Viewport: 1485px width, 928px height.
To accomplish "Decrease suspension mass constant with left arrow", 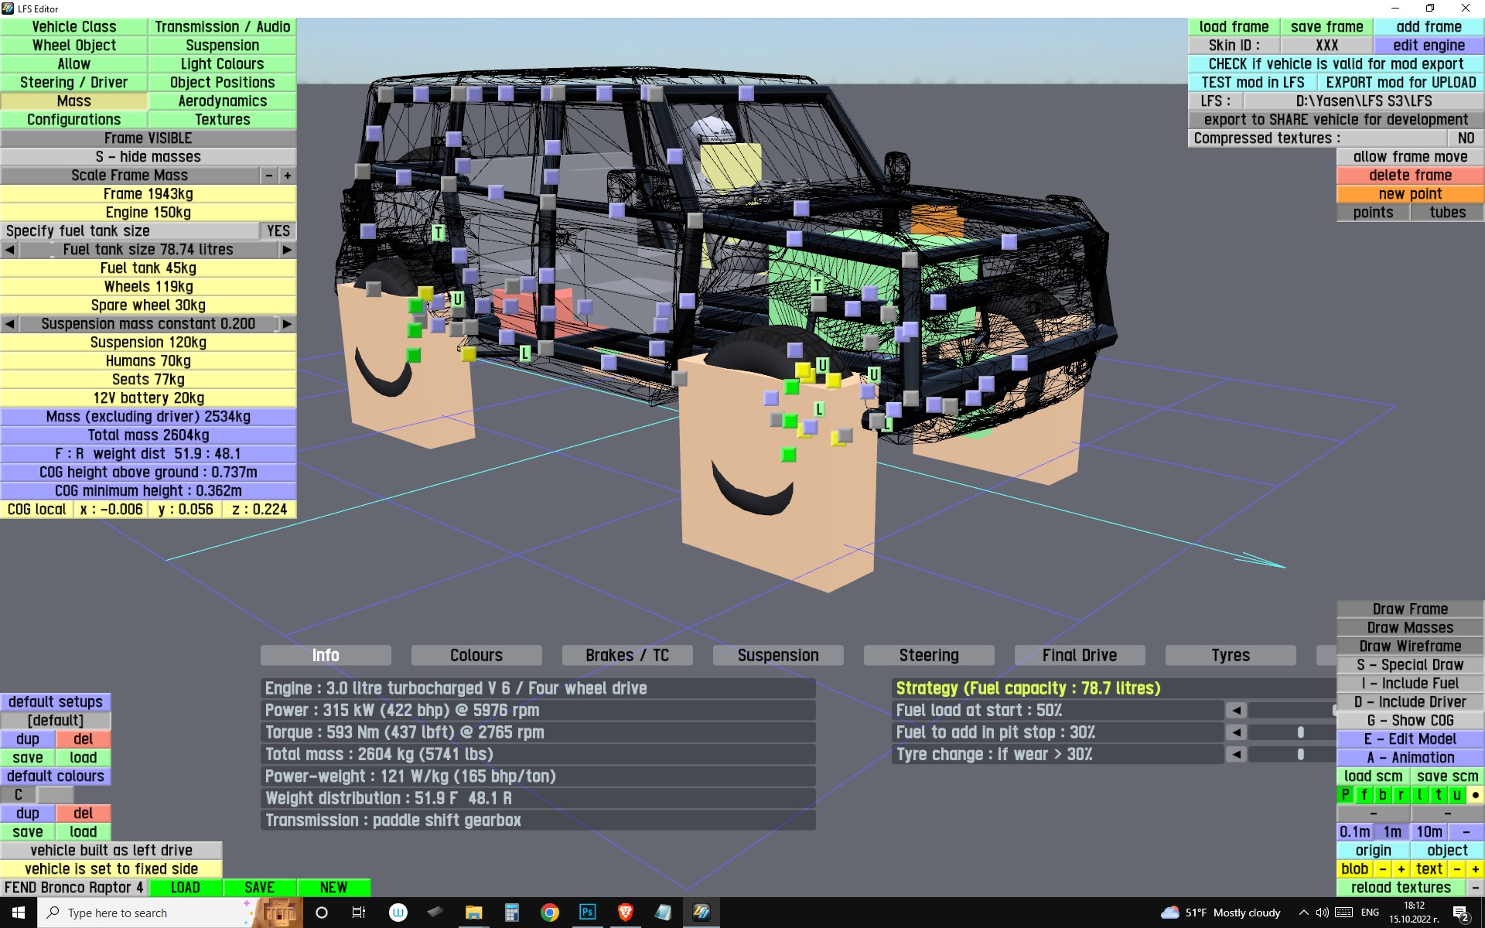I will (9, 324).
